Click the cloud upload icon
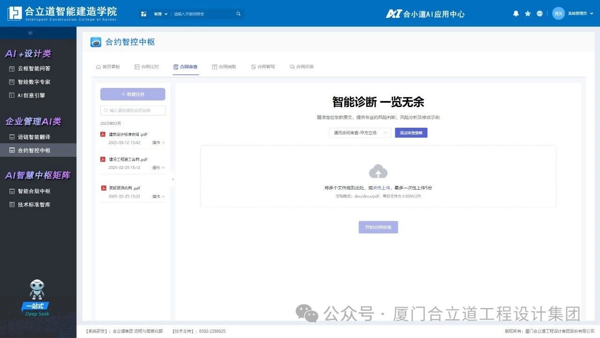Image resolution: width=600 pixels, height=338 pixels. pyautogui.click(x=378, y=171)
